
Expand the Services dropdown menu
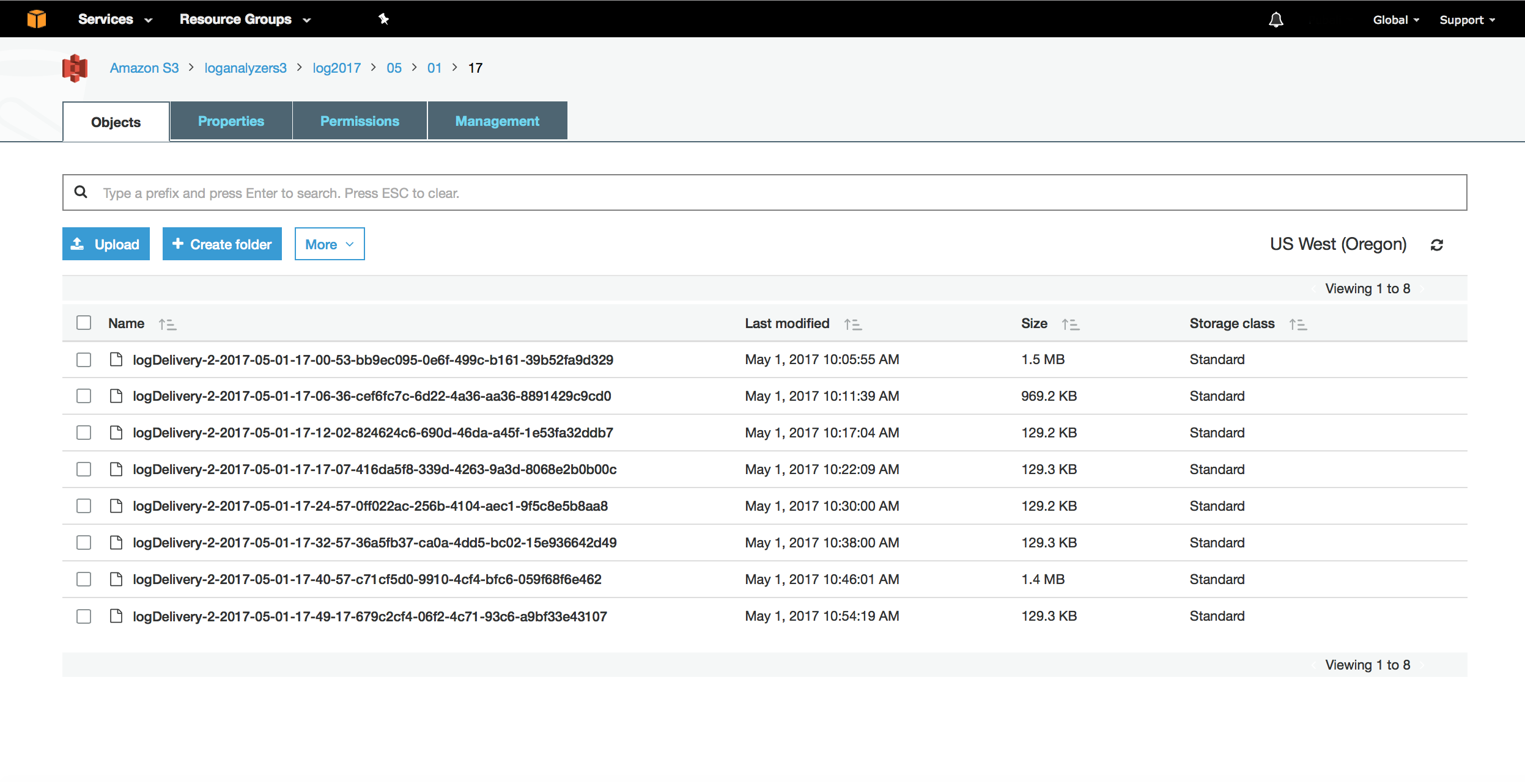[115, 20]
